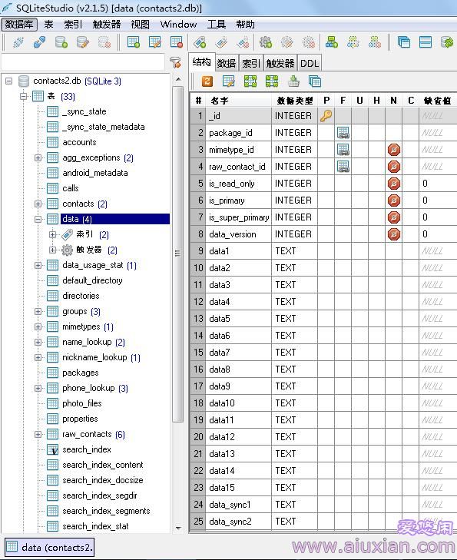Screen dimensions: 457x560
Task: Select the data (contacts2. window button in taskbar
Action: point(50,547)
